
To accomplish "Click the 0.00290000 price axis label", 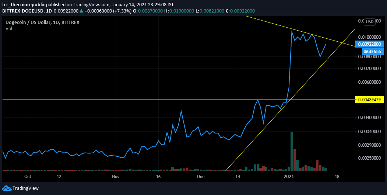I will [369, 145].
